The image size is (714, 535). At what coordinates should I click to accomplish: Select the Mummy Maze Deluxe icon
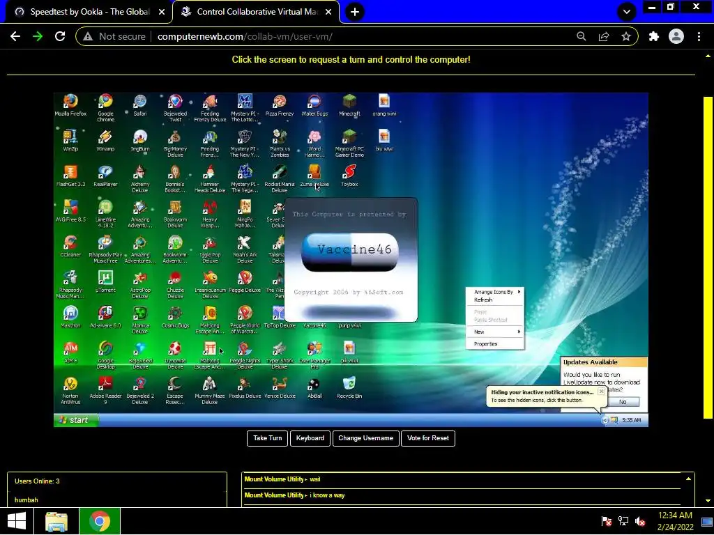[209, 390]
